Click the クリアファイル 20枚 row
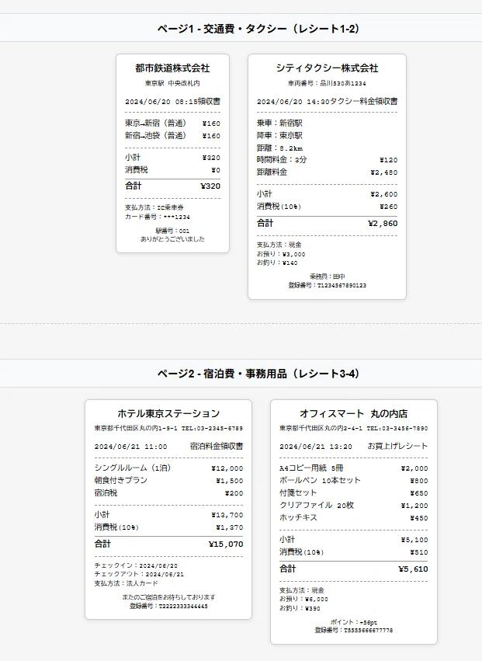 353,505
